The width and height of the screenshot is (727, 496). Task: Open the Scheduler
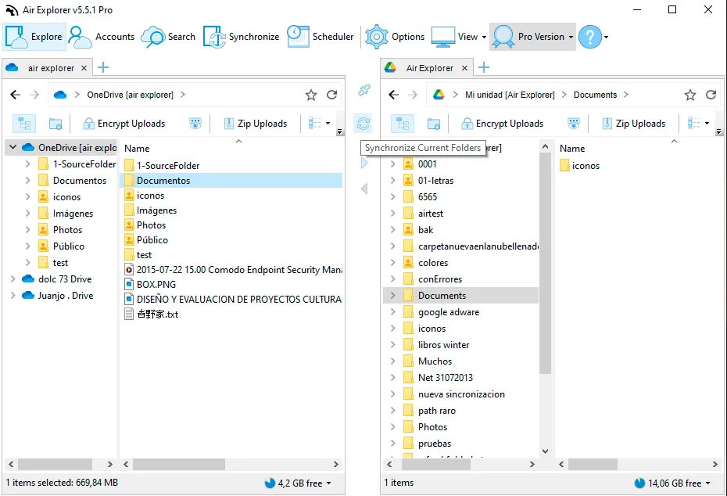point(320,37)
